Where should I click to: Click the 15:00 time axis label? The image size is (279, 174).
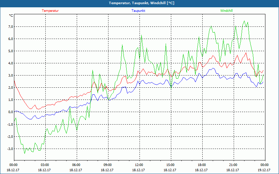(171, 165)
